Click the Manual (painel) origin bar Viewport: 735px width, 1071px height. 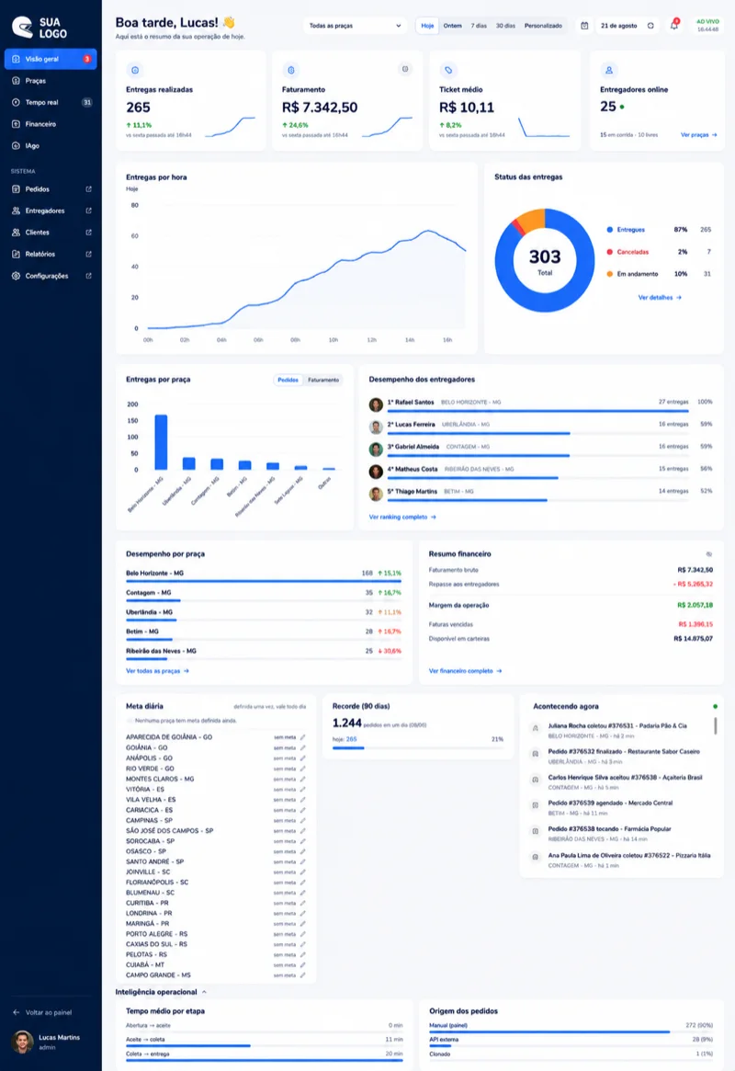(x=571, y=1032)
